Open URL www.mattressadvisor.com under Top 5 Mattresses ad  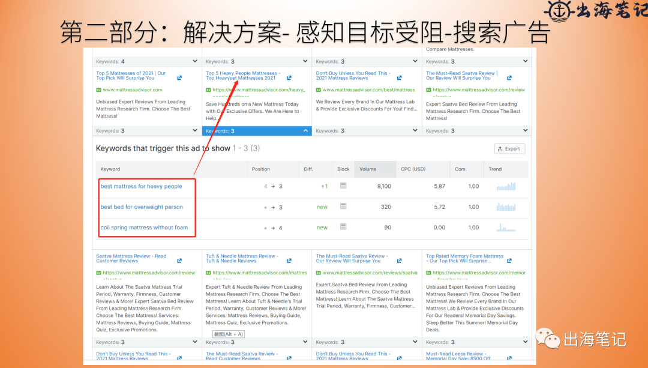click(133, 89)
